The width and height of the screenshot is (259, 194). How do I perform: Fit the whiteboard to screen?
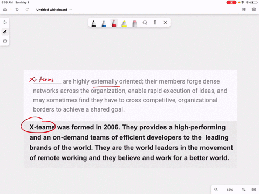pos(254,189)
